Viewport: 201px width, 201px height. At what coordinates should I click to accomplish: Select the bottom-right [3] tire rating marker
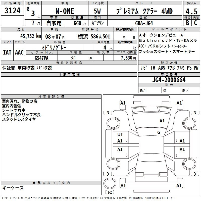click(x=195, y=174)
